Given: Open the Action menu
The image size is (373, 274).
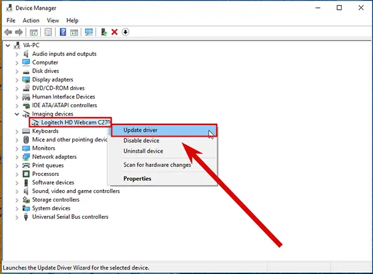Looking at the screenshot, I should click(x=31, y=20).
